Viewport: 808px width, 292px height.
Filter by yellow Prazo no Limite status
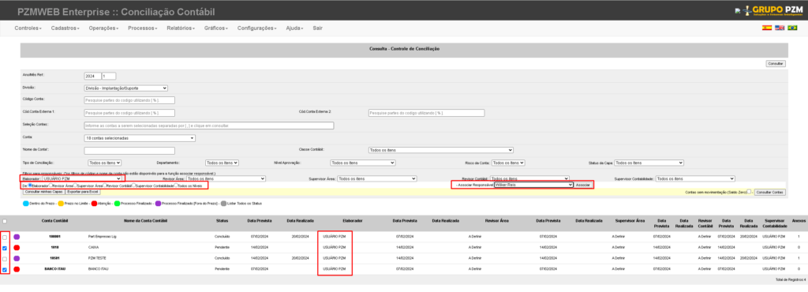click(x=61, y=203)
